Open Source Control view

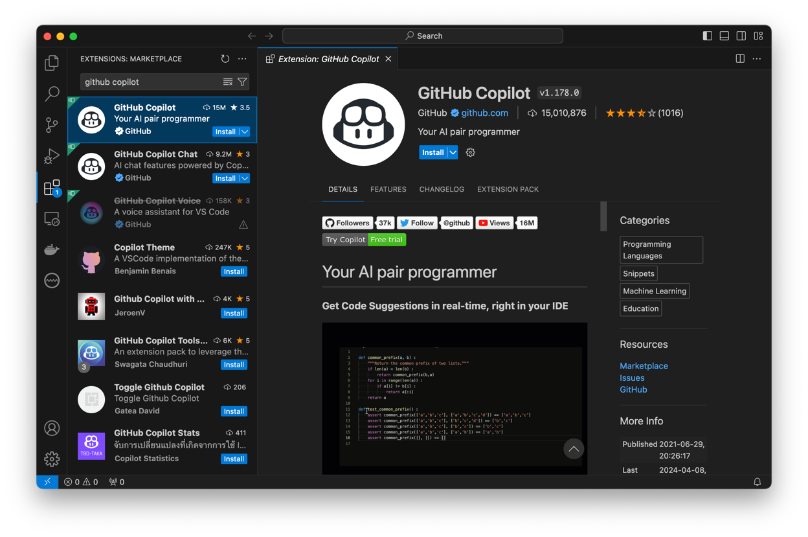point(52,124)
